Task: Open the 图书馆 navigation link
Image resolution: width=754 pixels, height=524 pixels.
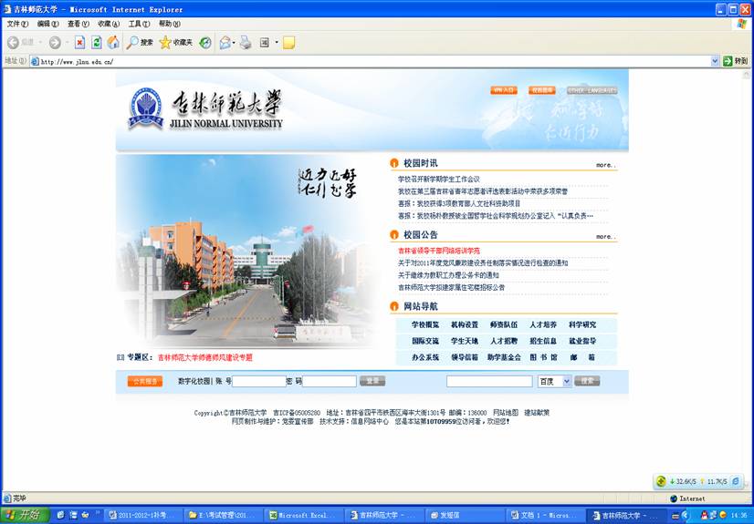Action: tap(543, 357)
